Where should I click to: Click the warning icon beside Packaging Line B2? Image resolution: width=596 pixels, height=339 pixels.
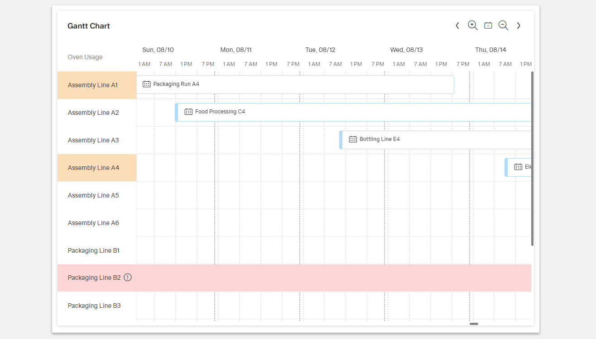click(127, 277)
